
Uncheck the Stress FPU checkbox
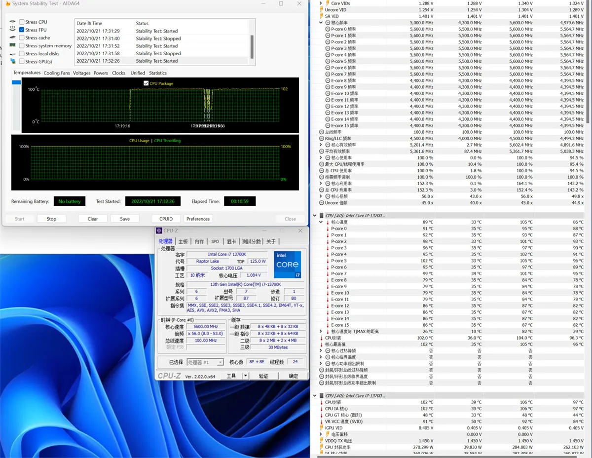(22, 30)
